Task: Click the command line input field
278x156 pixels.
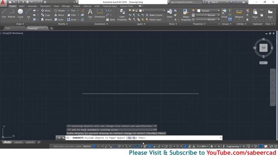Action: [x=144, y=138]
